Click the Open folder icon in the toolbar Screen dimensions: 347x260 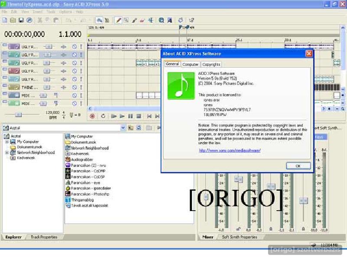[x=13, y=20]
